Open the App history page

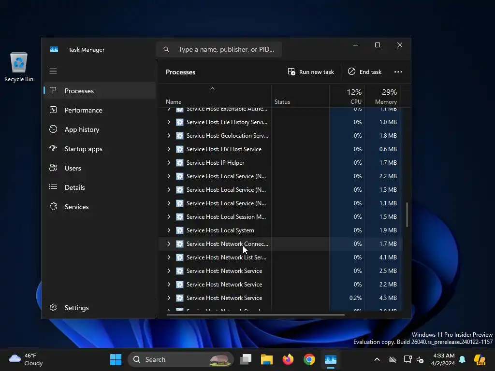coord(100,129)
